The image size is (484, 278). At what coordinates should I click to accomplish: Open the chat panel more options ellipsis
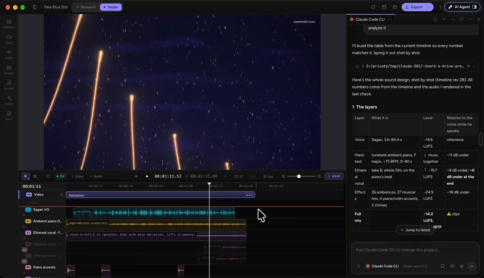470,19
